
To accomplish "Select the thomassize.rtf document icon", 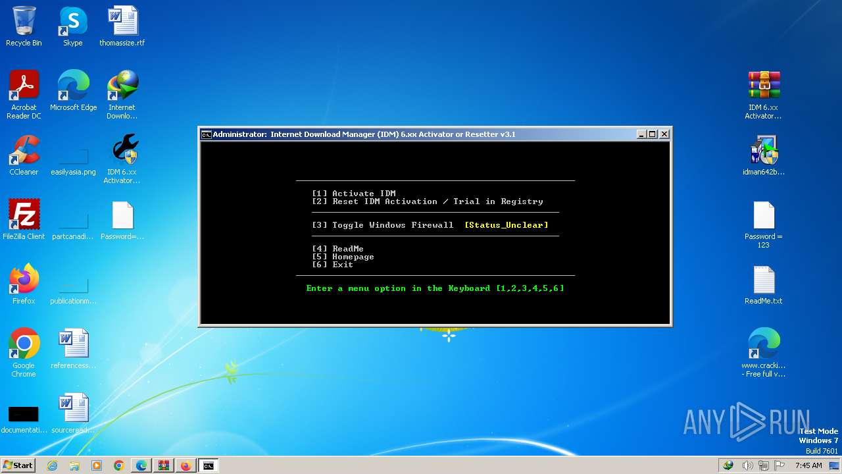I will click(122, 26).
